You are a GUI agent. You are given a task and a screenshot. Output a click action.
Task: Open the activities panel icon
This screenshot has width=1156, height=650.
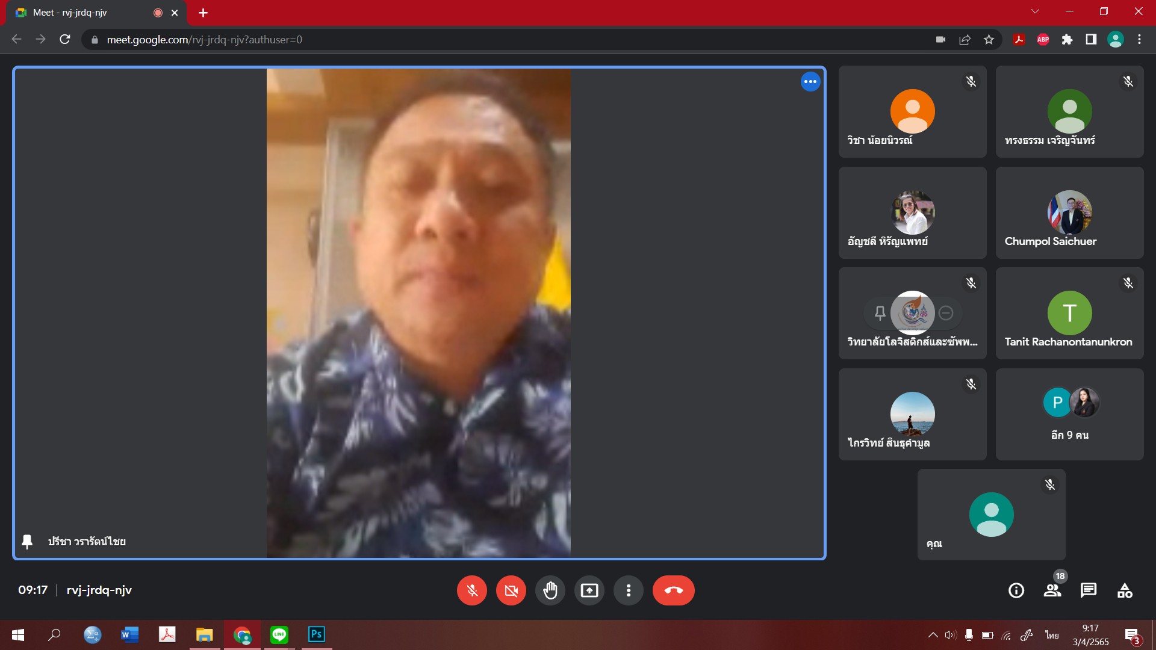click(1124, 590)
